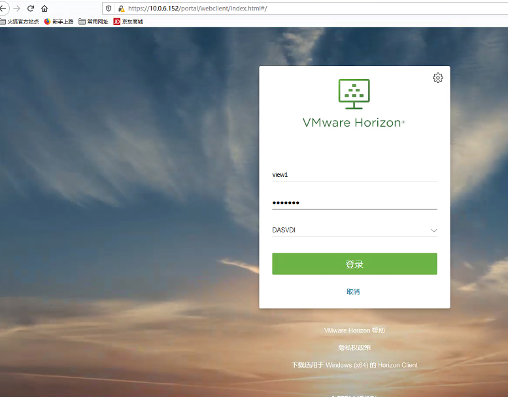Image resolution: width=508 pixels, height=397 pixels.
Task: Click the green 登录 login button
Action: click(x=354, y=264)
